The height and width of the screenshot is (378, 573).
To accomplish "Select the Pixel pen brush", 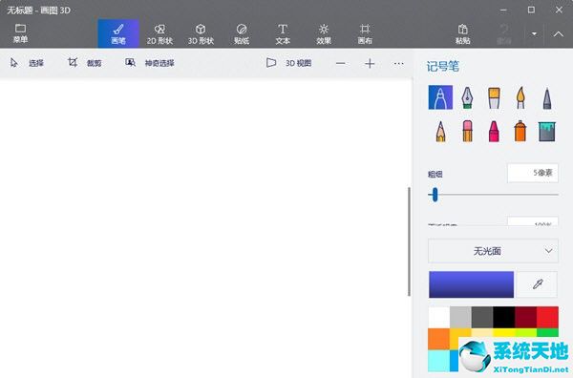I will click(x=546, y=97).
